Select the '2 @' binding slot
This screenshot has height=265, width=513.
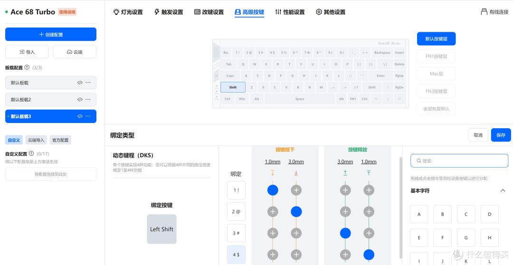point(236,212)
